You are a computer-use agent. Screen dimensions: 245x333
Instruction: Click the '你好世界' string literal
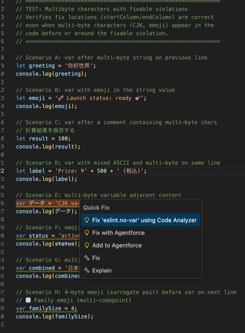[x=79, y=66]
